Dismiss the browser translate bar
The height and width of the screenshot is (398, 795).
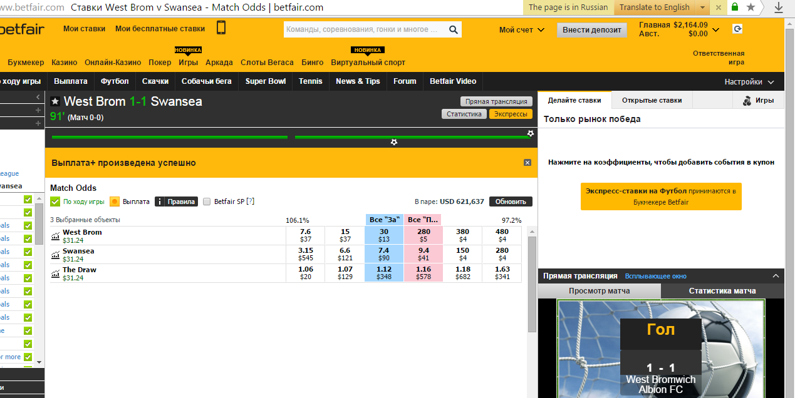pyautogui.click(x=719, y=8)
